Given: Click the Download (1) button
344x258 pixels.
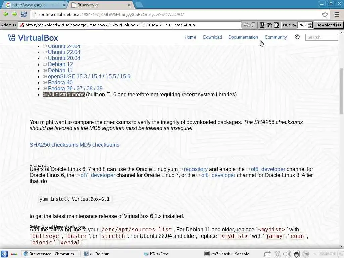Looking at the screenshot, I should click(329, 25).
